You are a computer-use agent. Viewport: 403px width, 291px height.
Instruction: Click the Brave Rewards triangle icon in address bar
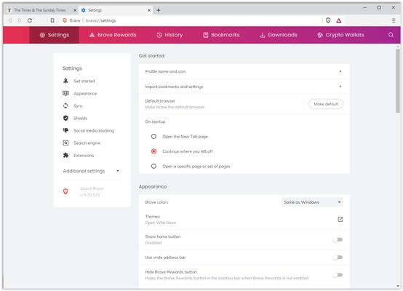(339, 20)
